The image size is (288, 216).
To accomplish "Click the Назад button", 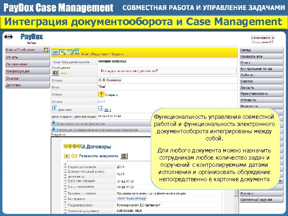I will point(261,50).
